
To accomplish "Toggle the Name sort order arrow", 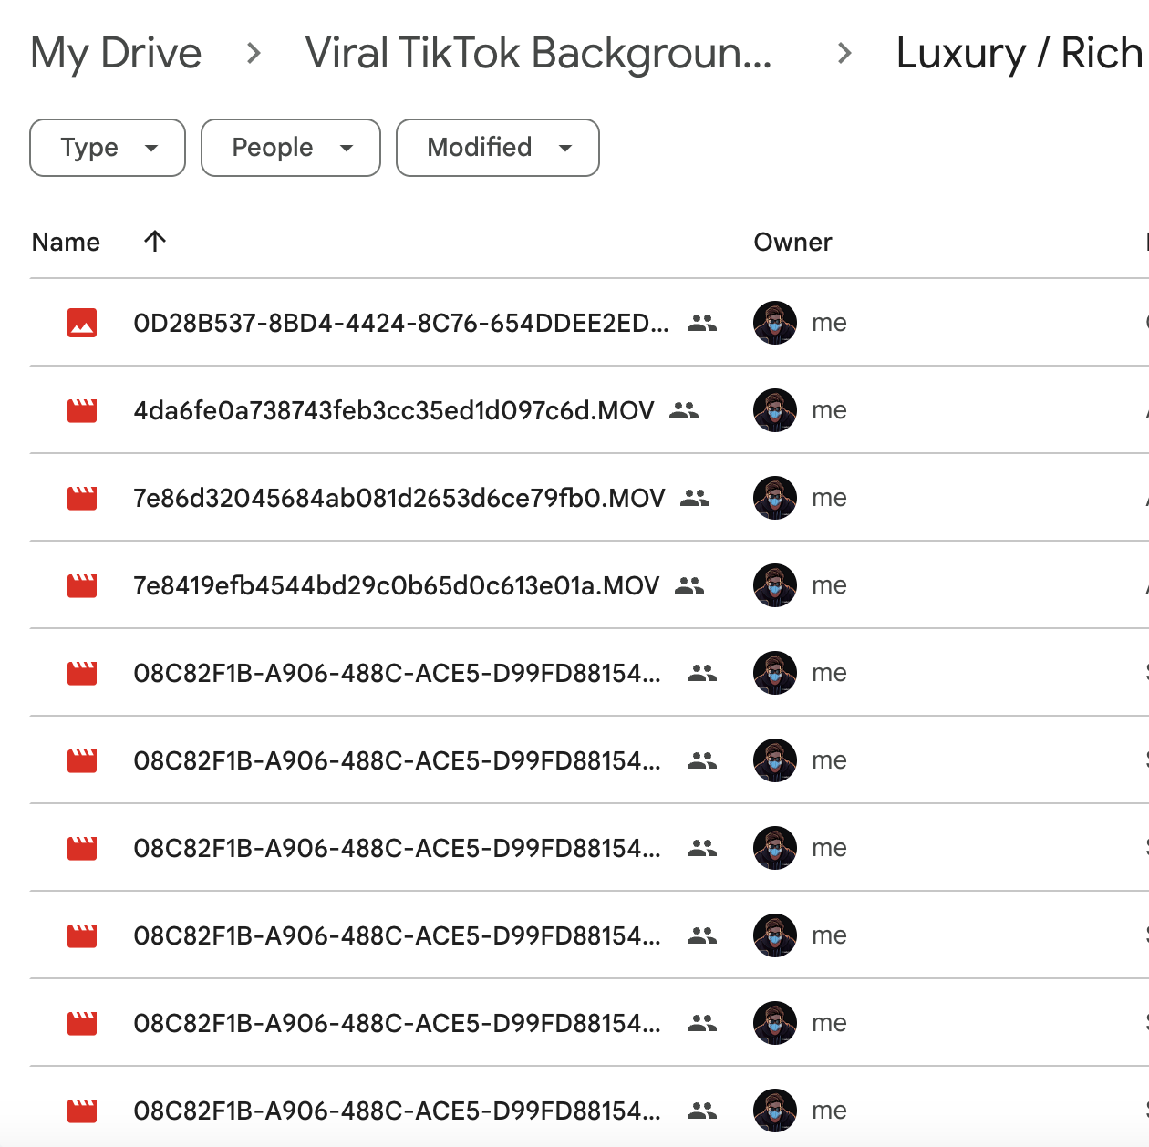I will [154, 242].
